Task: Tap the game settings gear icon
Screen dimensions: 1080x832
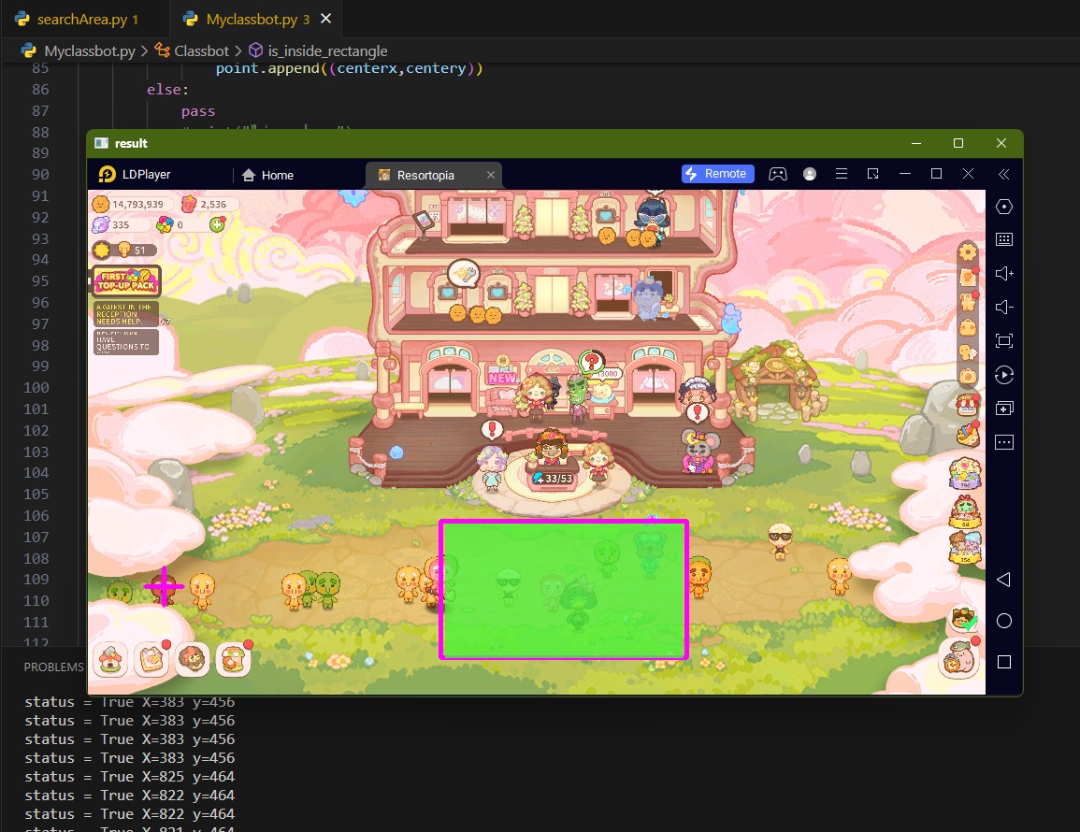Action: [x=968, y=252]
